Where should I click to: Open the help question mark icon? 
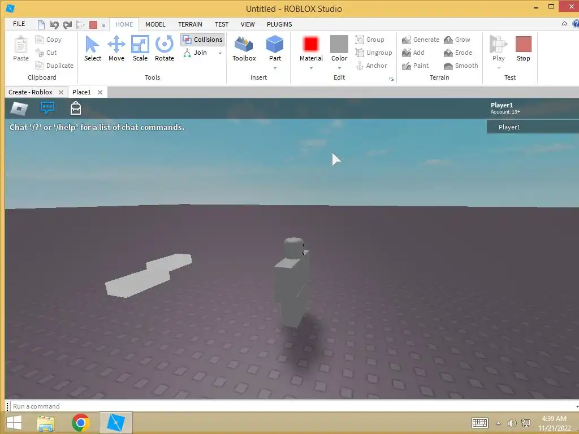[576, 24]
